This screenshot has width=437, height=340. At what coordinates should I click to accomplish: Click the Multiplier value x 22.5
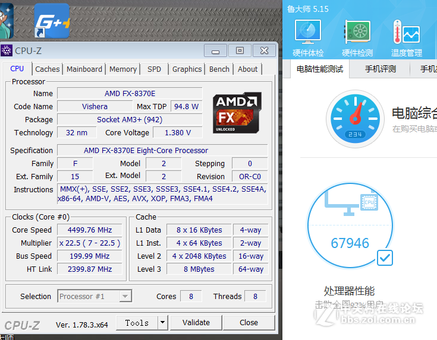coord(90,243)
